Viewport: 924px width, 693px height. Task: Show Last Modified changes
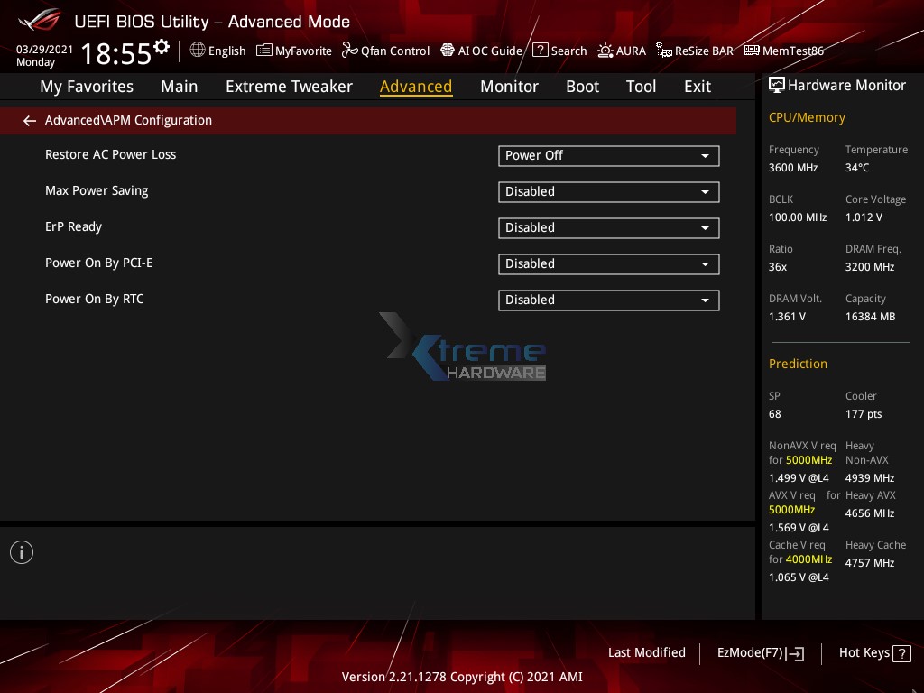pyautogui.click(x=646, y=652)
